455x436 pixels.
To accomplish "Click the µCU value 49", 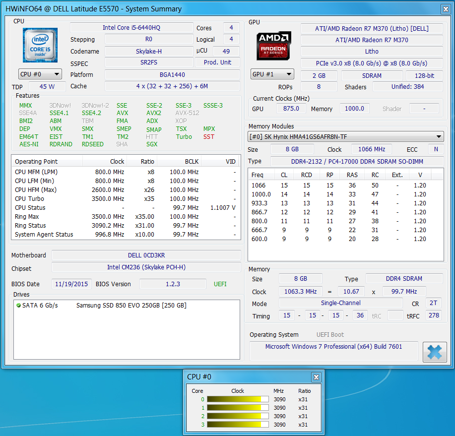I will coord(226,52).
